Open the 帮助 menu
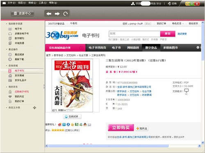Viewport: 205px width, 153px height. tap(53, 3)
